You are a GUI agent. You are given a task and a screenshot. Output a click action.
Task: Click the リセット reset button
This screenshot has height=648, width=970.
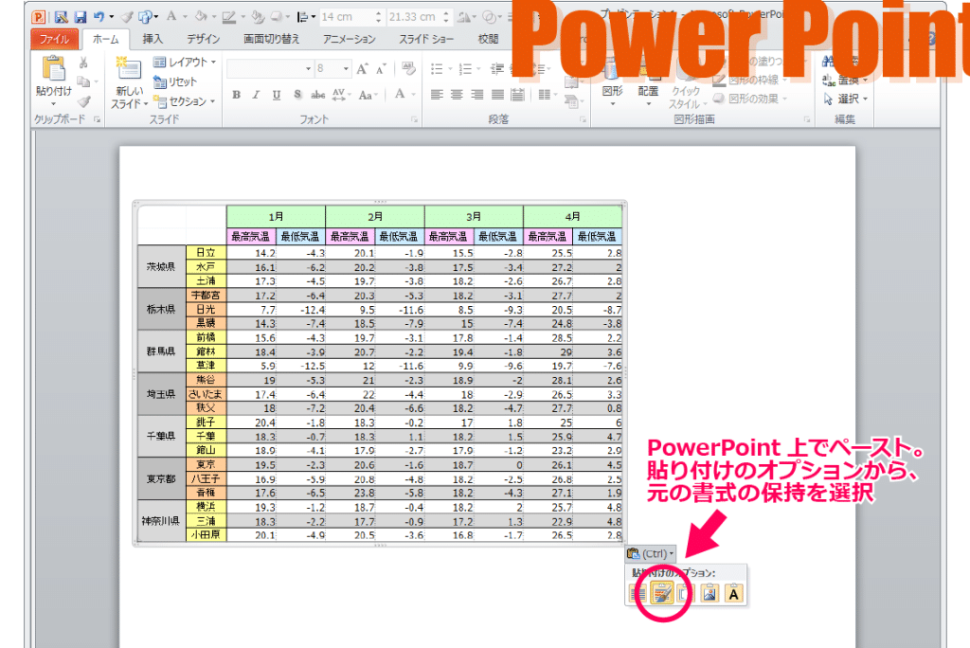[x=175, y=81]
